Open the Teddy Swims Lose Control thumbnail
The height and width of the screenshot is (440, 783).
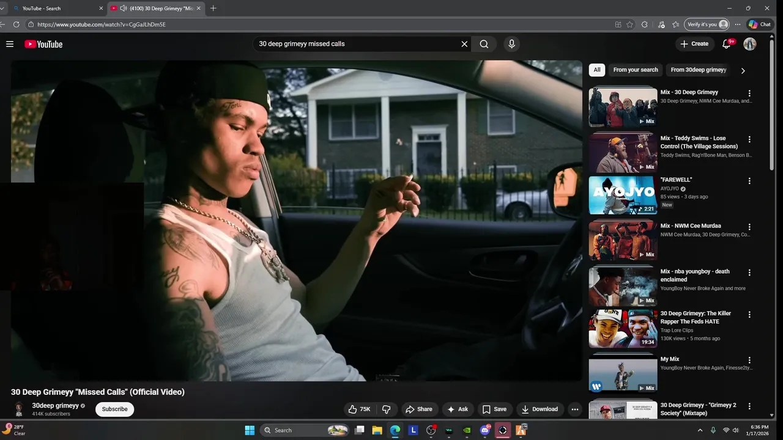coord(623,153)
